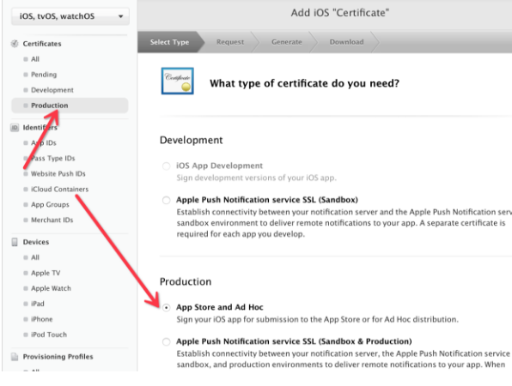
Task: Click 'Add iOS "Certificate"' page title
Action: (x=340, y=13)
